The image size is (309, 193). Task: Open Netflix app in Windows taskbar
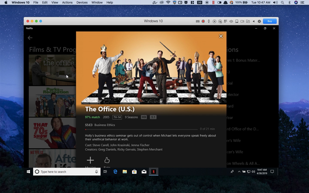154,171
